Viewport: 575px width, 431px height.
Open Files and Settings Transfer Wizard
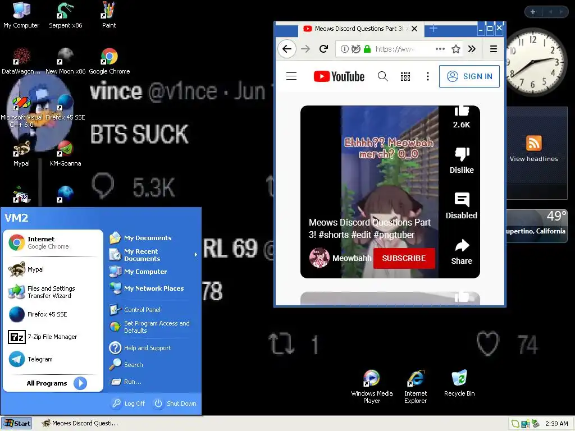pyautogui.click(x=53, y=292)
